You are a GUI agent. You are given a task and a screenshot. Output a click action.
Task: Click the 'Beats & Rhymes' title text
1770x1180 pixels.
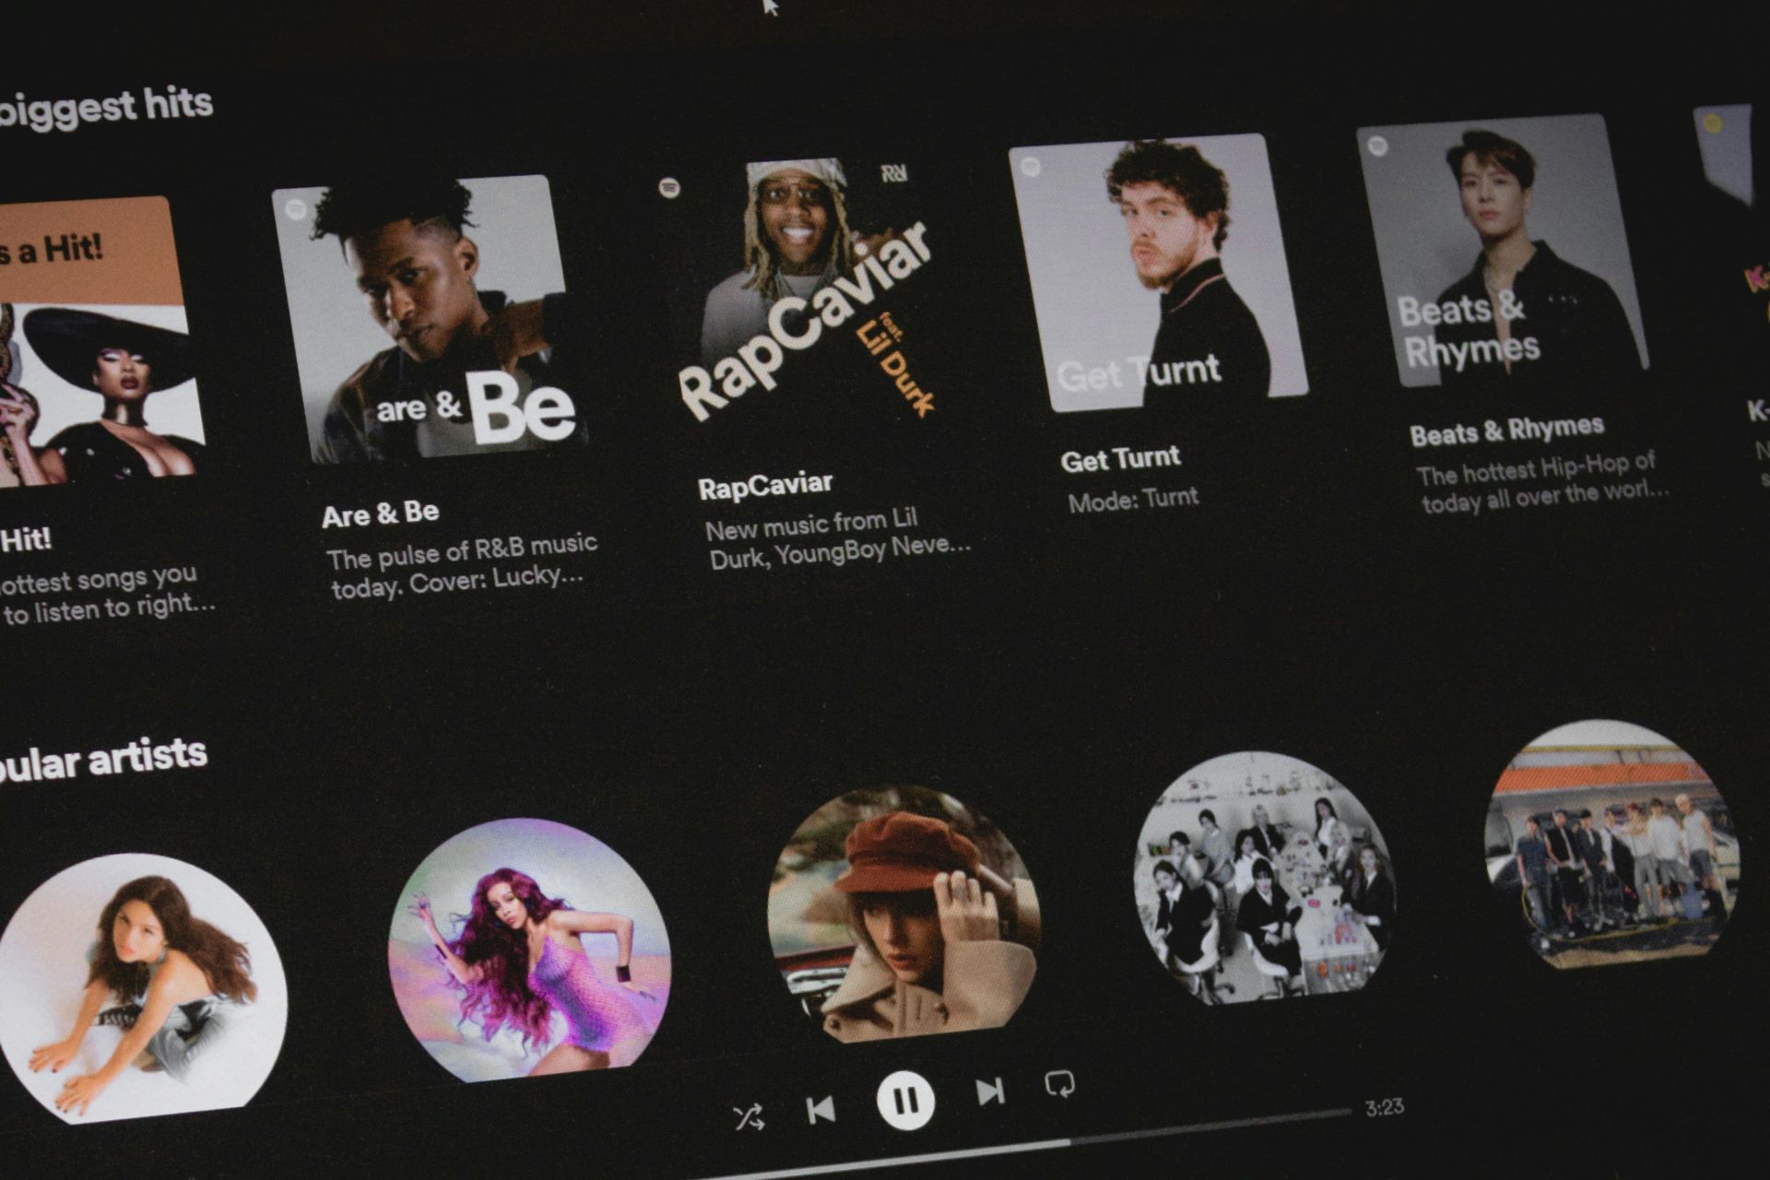pos(1507,431)
